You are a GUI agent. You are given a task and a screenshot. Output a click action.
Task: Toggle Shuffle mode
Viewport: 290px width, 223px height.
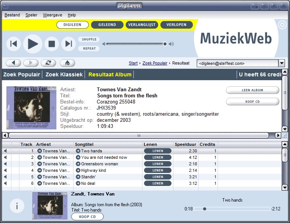click(89, 39)
